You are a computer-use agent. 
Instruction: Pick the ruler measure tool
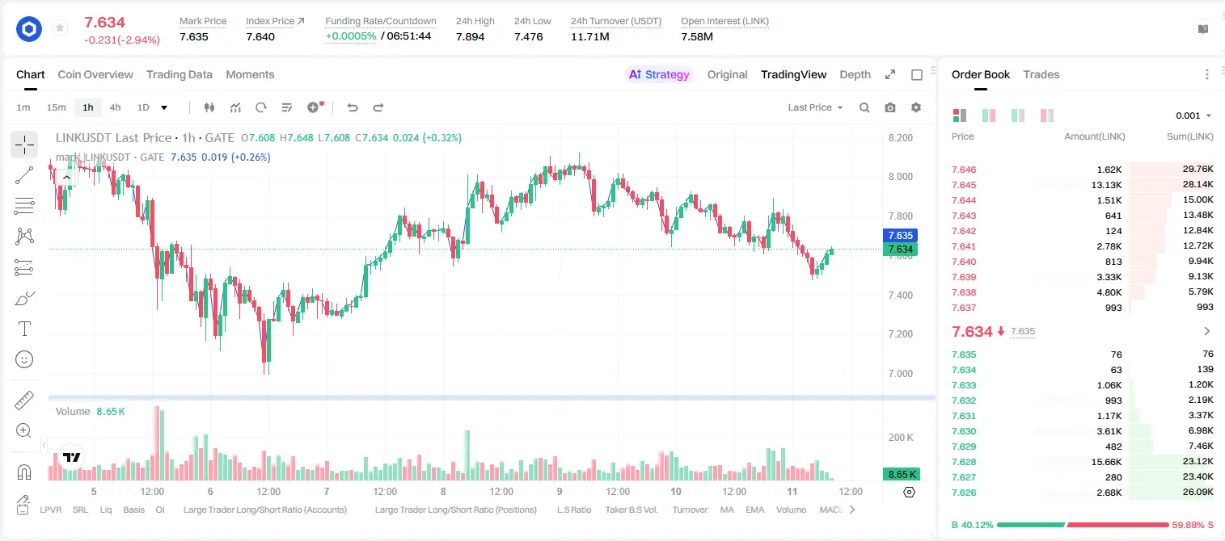pos(24,401)
